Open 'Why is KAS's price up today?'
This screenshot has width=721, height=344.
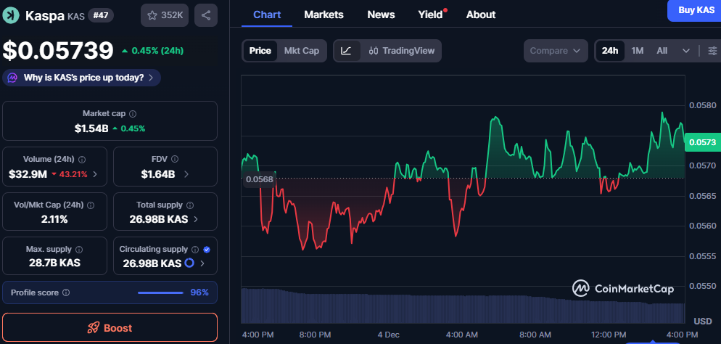pos(82,78)
